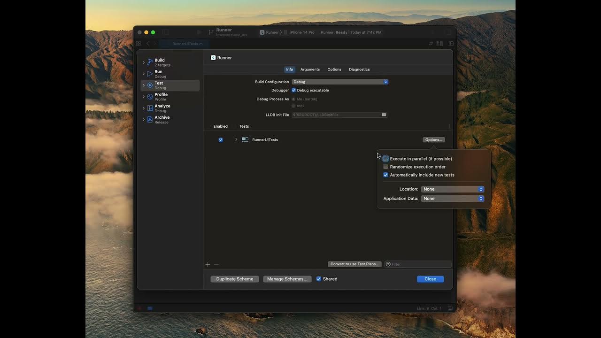
Task: Click the RunnerUITests bundle icon
Action: (245, 139)
